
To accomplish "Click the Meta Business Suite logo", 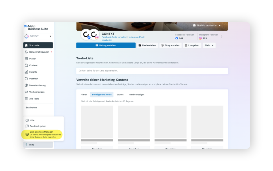I will [x=36, y=28].
